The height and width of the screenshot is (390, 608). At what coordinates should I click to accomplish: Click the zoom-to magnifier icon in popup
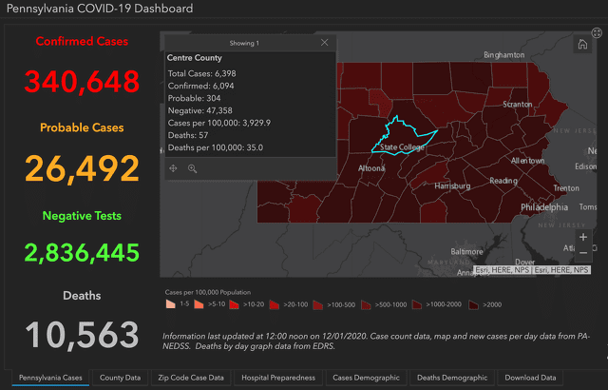192,168
